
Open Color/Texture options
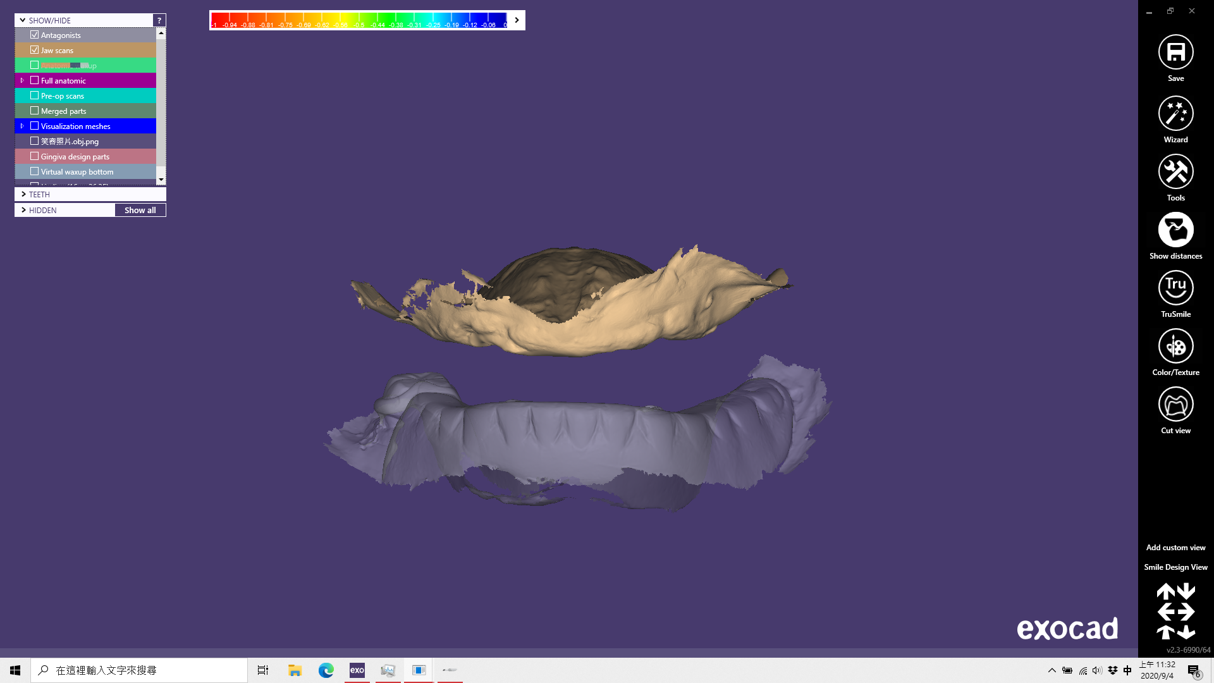click(x=1175, y=347)
